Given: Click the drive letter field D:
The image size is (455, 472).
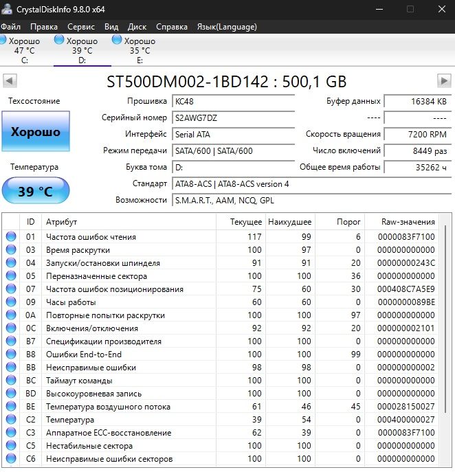Looking at the screenshot, I should click(x=234, y=168).
